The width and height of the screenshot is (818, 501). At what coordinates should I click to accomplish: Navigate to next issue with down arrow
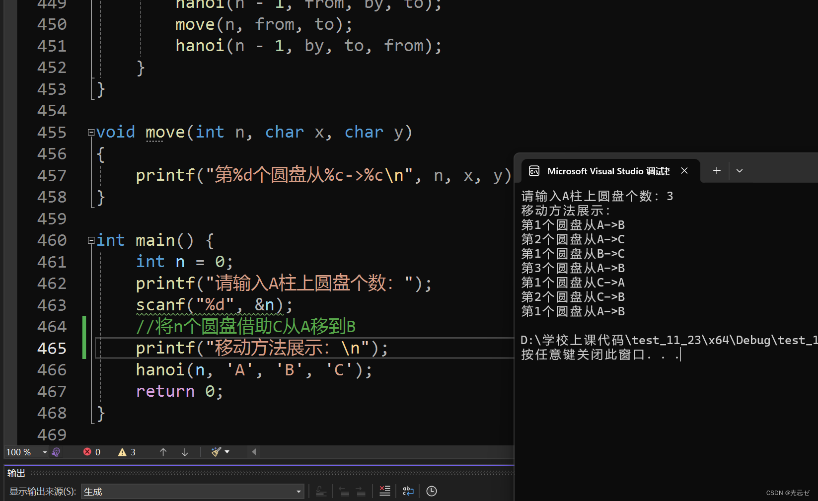[185, 452]
